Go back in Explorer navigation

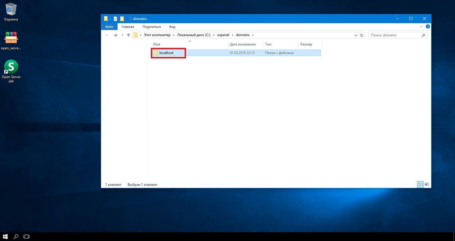tap(106, 35)
